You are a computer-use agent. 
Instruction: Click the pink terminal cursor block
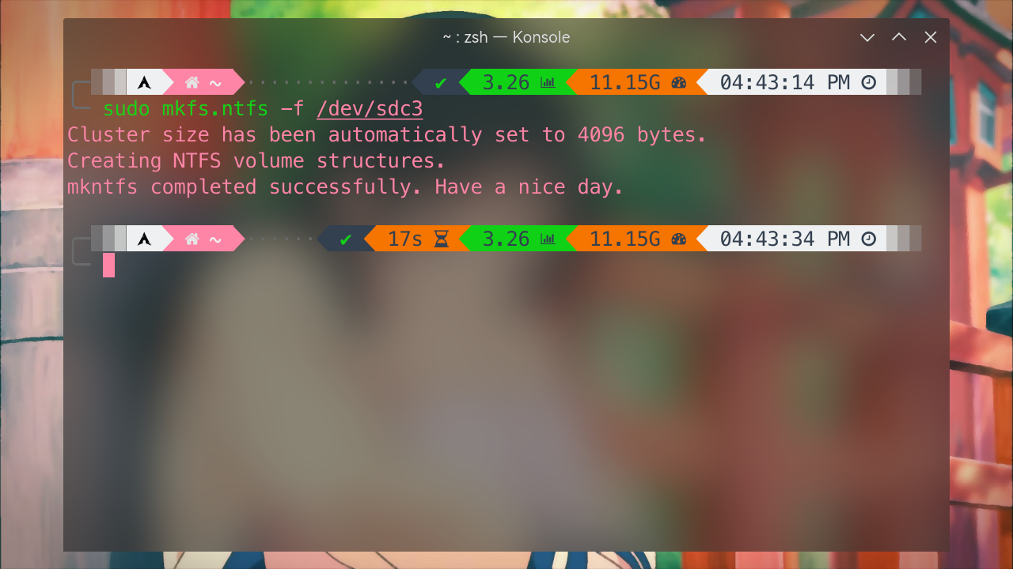click(x=108, y=265)
